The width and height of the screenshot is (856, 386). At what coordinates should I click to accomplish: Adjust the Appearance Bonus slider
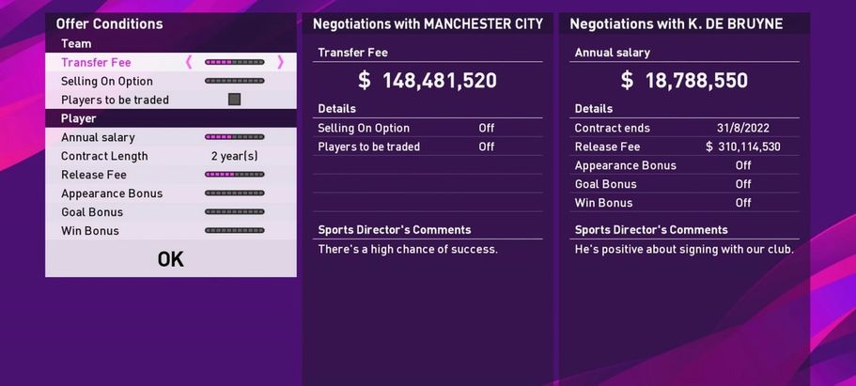pos(234,193)
